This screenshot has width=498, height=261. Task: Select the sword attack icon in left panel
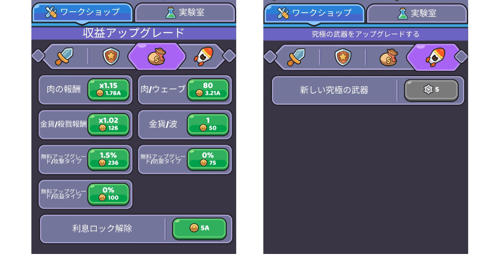(65, 56)
